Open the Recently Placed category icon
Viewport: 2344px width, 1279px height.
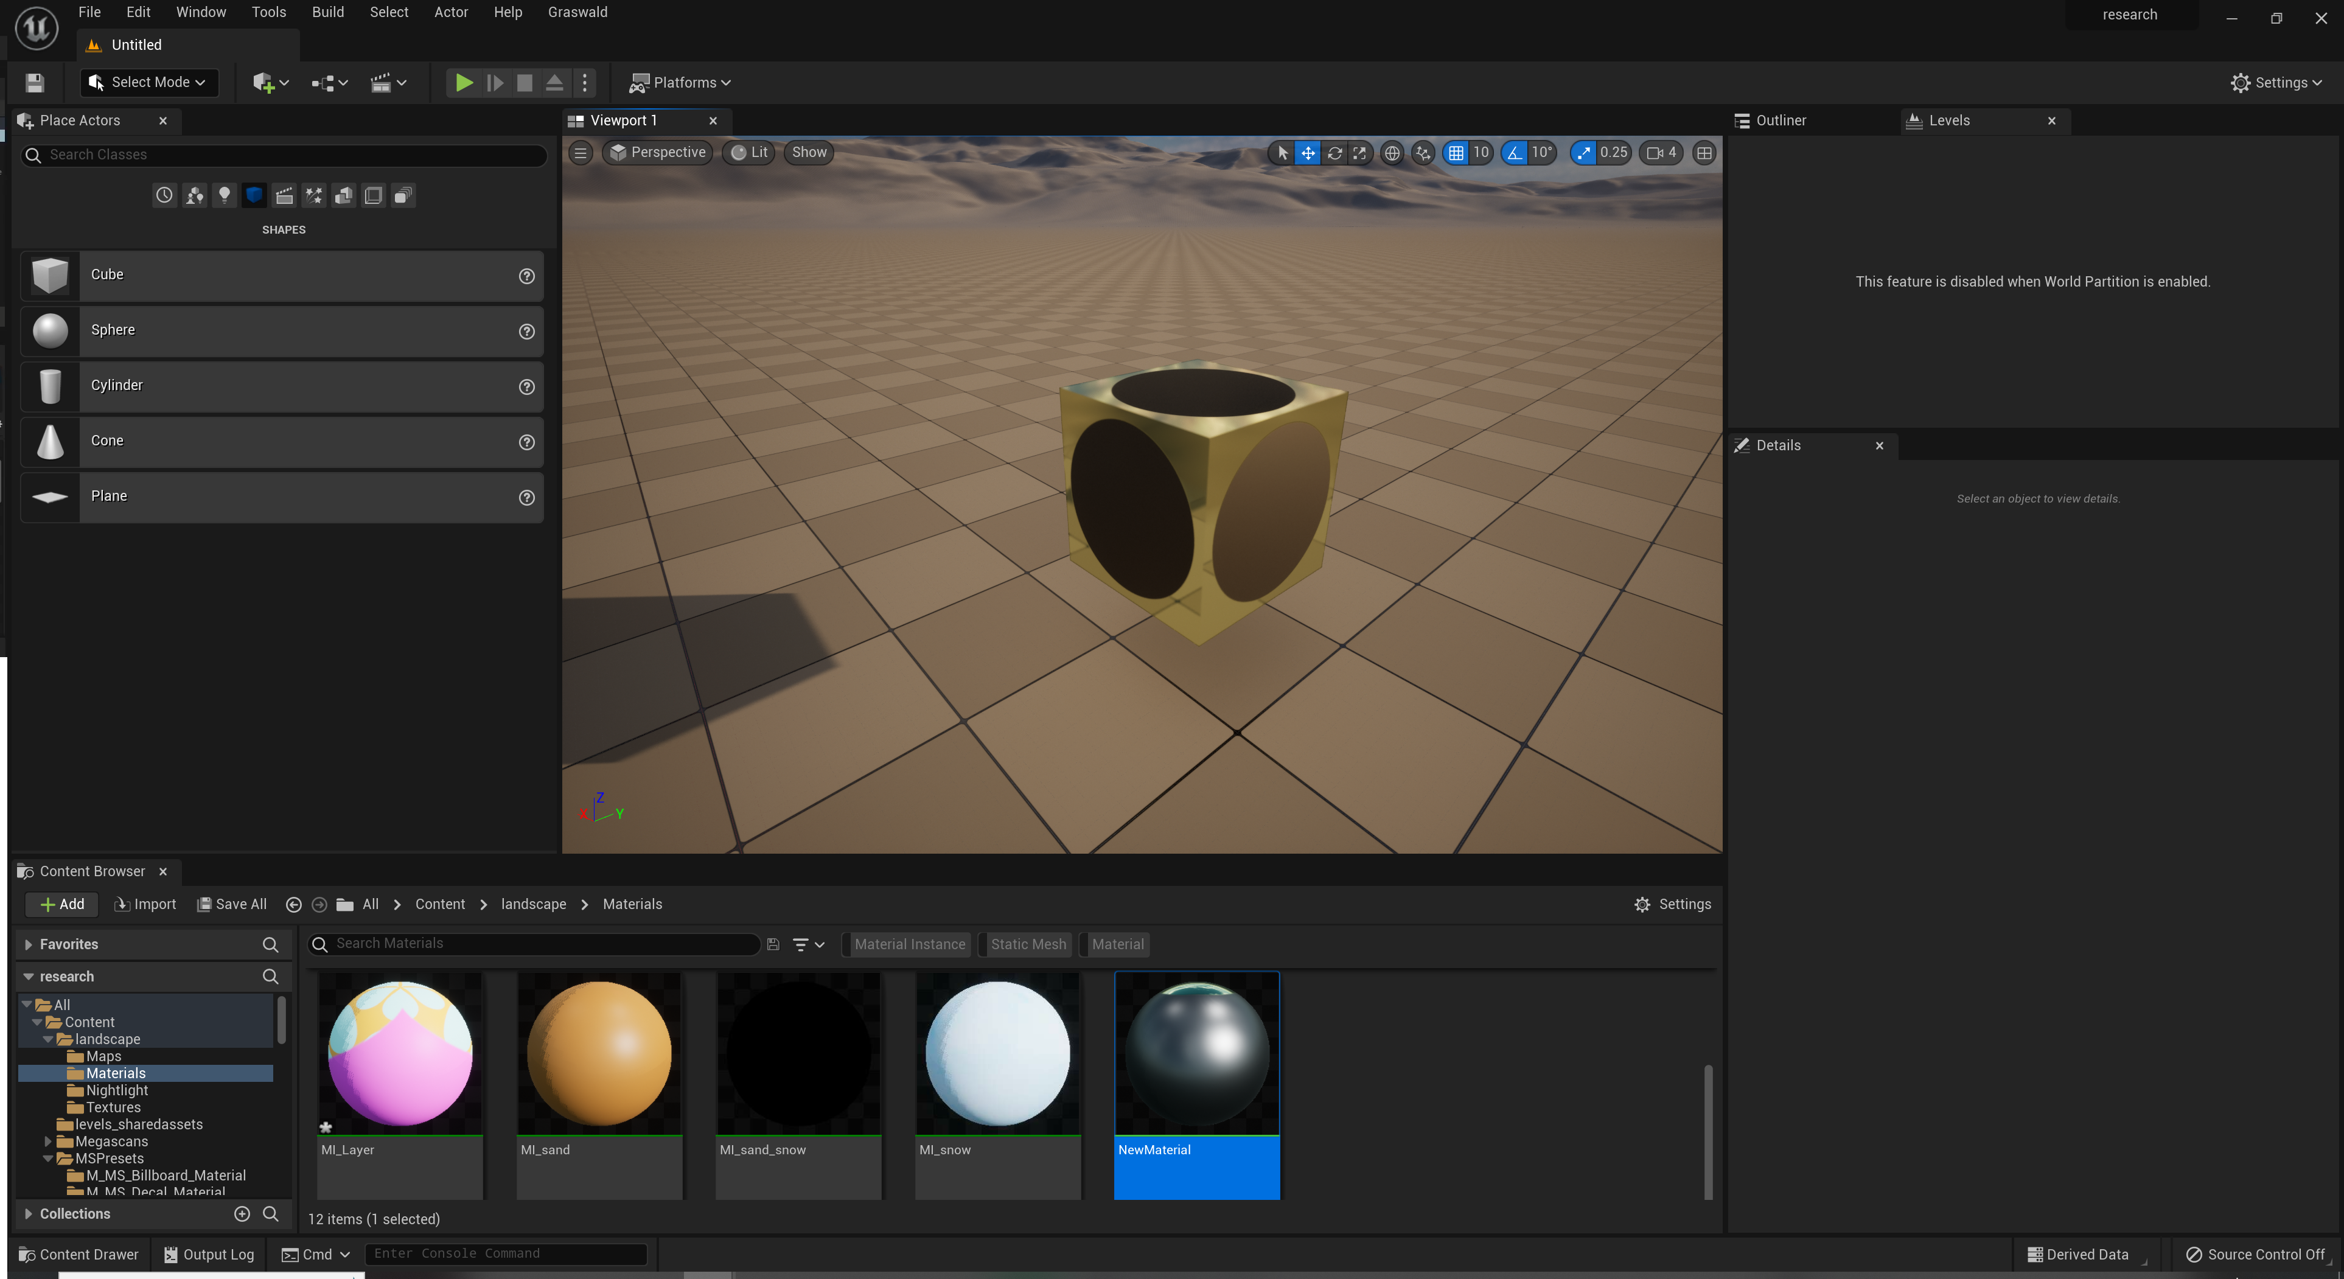click(x=164, y=195)
